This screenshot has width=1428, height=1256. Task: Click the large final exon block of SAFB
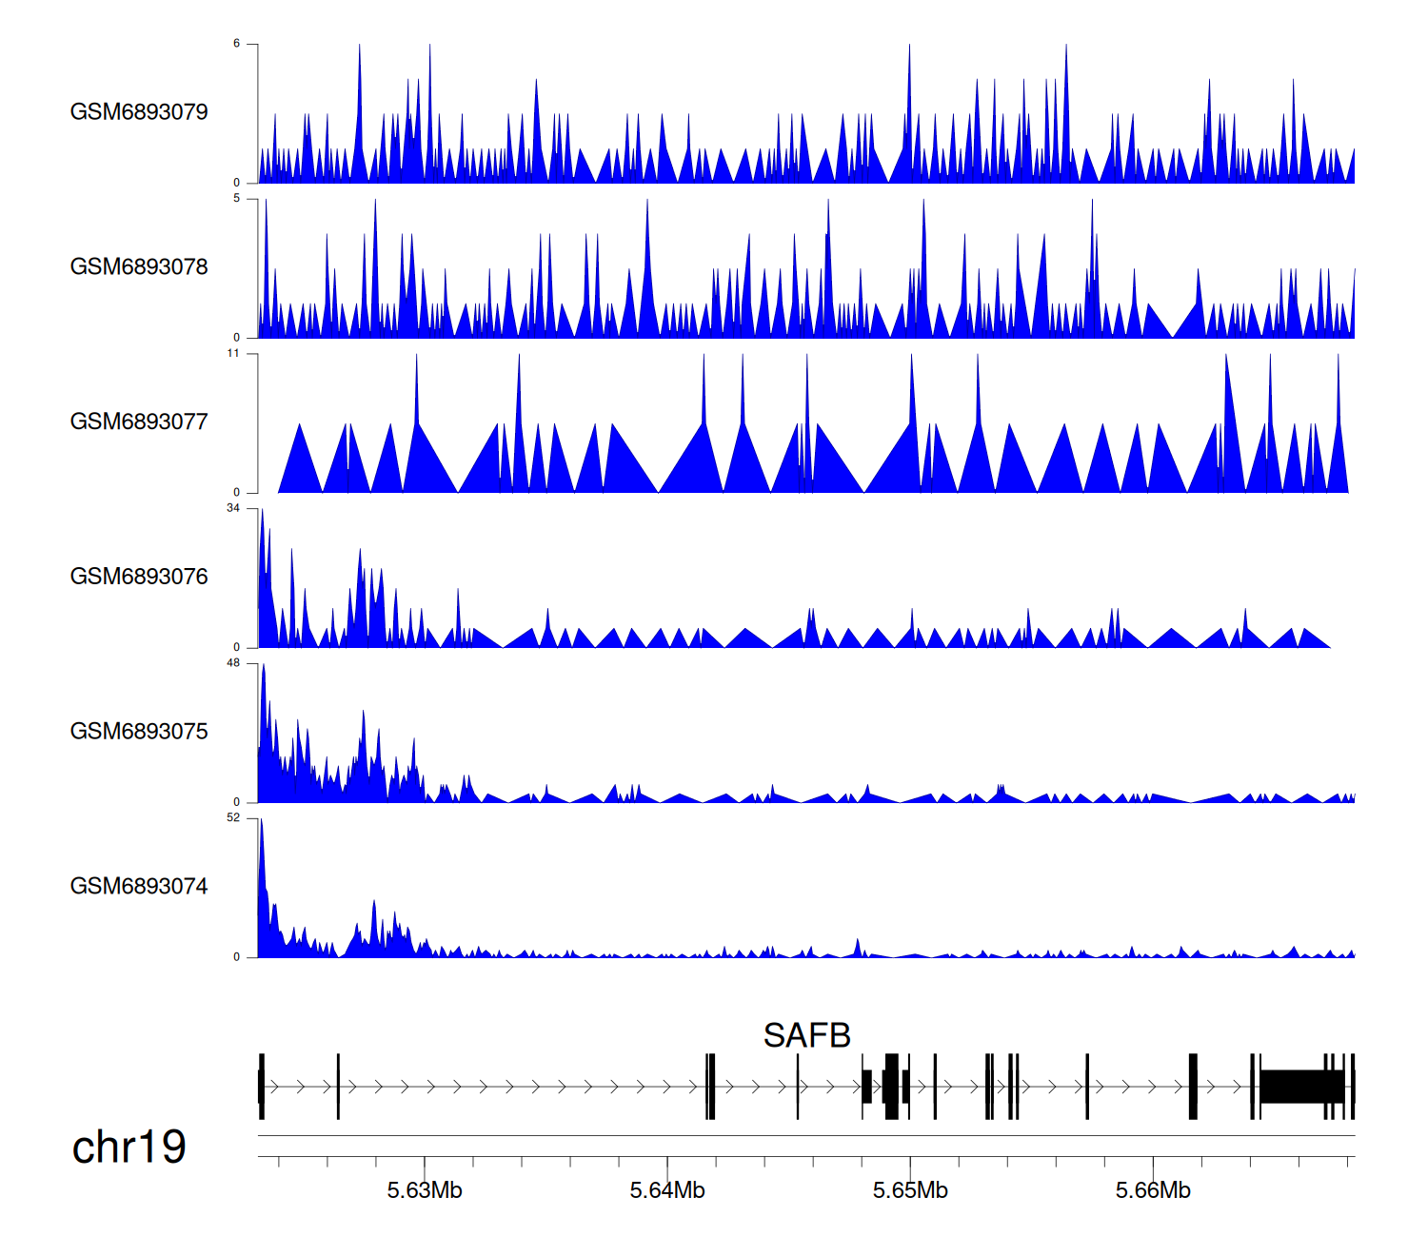[1301, 1087]
